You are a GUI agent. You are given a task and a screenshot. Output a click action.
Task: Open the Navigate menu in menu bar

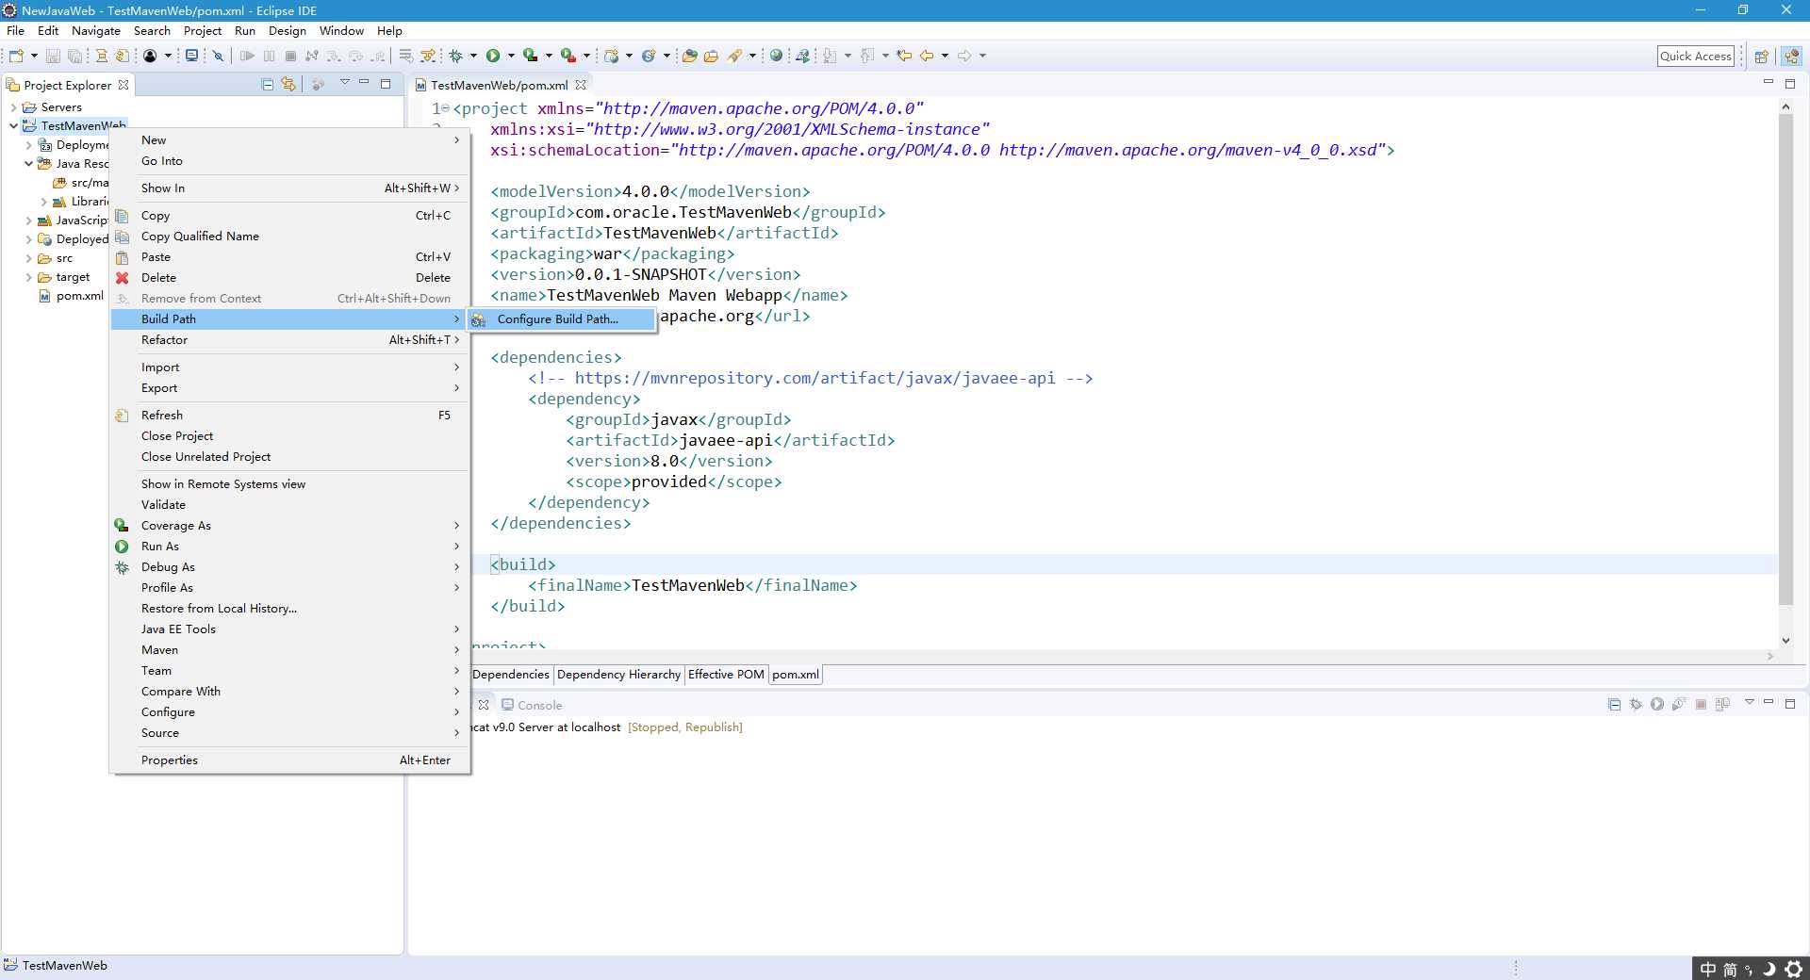click(96, 30)
